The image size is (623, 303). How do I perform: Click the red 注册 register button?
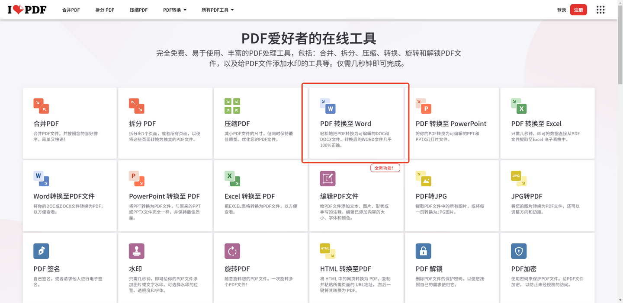(578, 10)
